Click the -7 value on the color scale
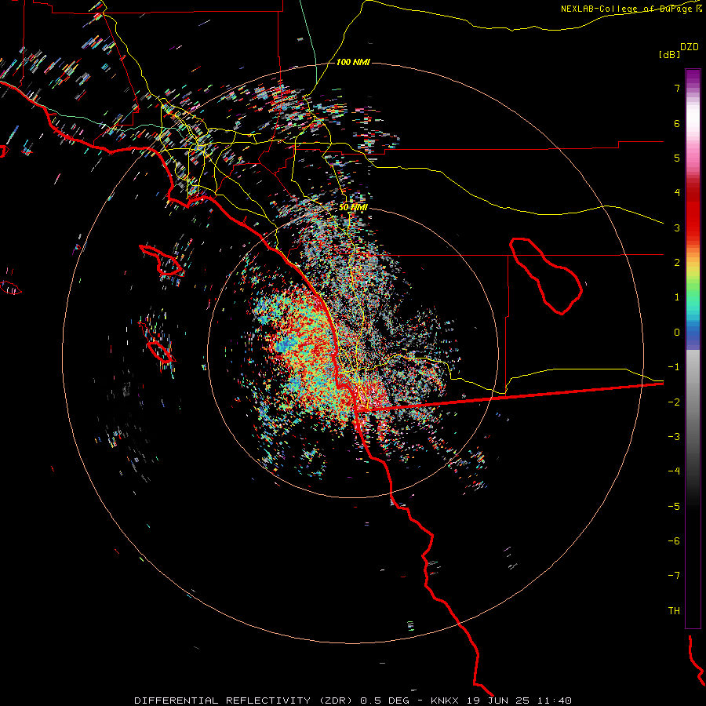The image size is (706, 706). coord(674,576)
